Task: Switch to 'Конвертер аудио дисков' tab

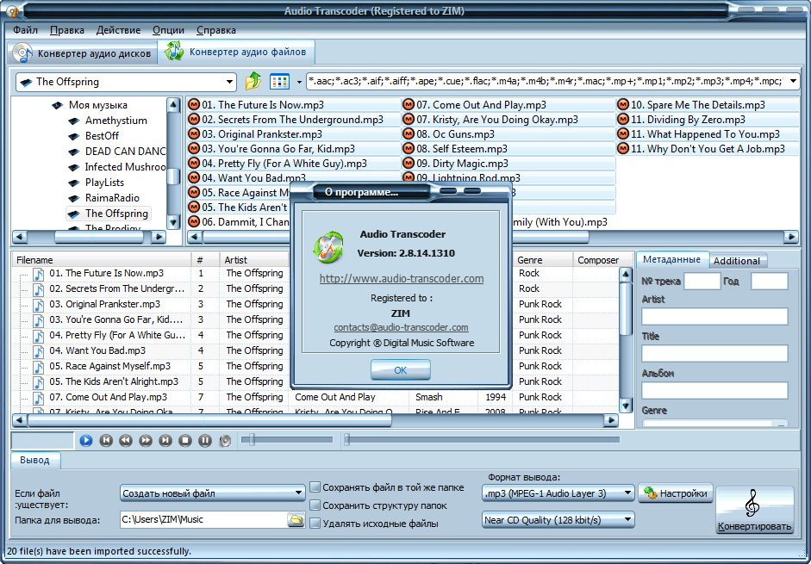Action: (x=84, y=53)
